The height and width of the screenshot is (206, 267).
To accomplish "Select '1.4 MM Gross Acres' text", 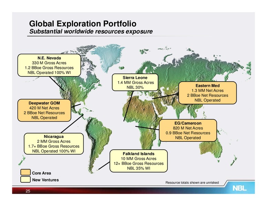I will [136, 83].
